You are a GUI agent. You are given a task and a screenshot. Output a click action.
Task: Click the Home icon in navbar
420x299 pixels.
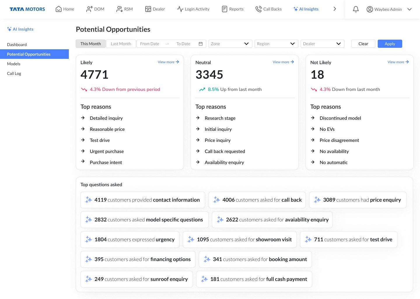tap(59, 9)
